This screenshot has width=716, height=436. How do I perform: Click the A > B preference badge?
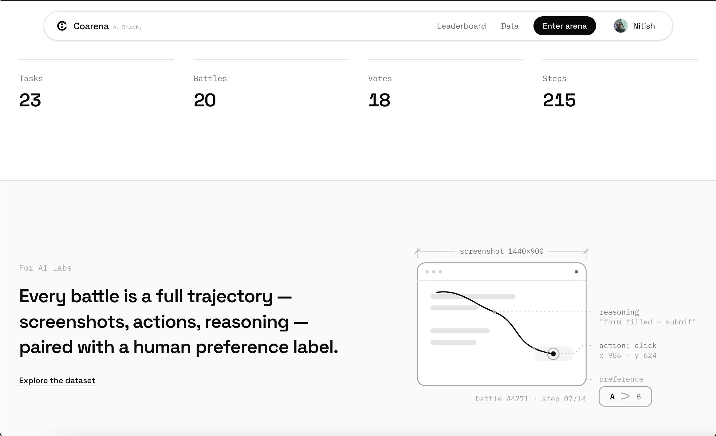pos(625,396)
